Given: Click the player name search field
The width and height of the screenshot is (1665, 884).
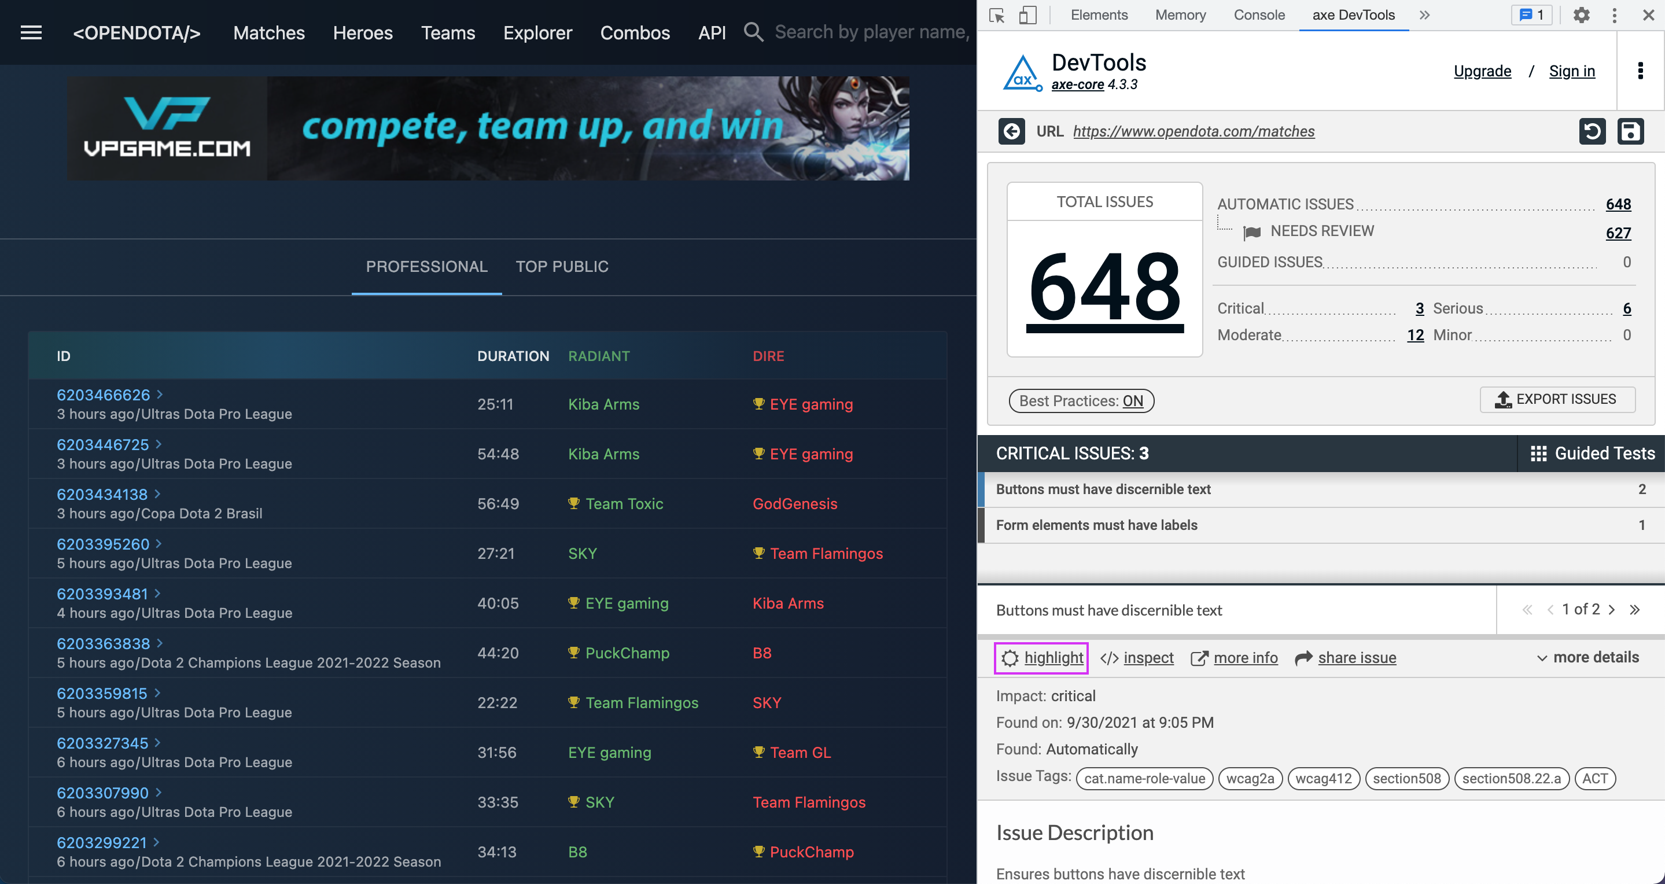Looking at the screenshot, I should click(871, 32).
